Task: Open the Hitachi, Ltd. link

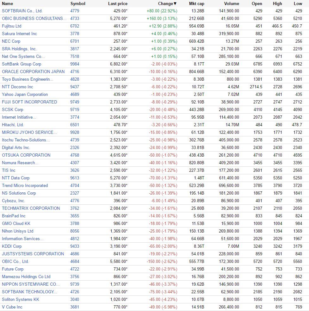Action: (13, 125)
